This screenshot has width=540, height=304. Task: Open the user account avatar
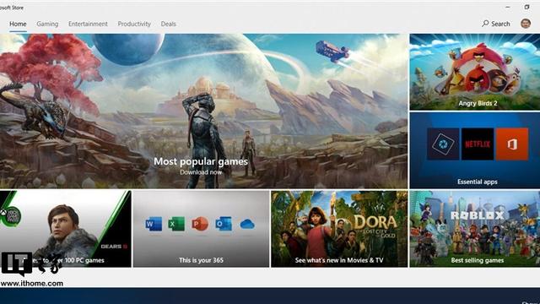point(526,24)
